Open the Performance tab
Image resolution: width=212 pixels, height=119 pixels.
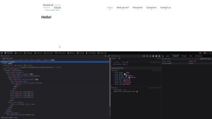click(60, 53)
